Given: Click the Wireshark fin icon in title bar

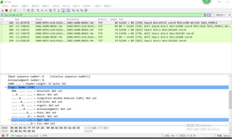Looking at the screenshot, I should pyautogui.click(x=2, y=2).
